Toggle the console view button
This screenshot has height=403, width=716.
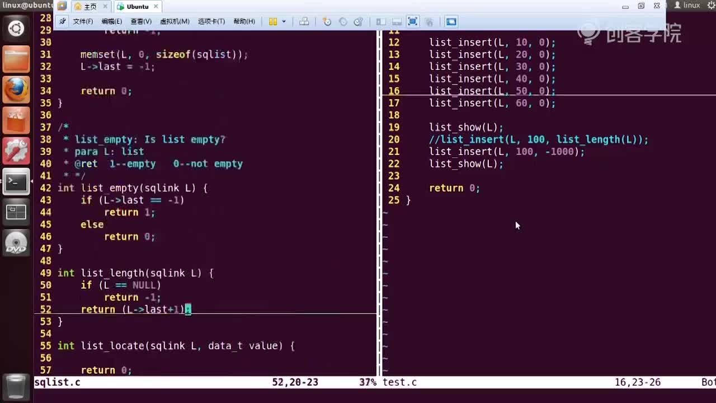[451, 22]
